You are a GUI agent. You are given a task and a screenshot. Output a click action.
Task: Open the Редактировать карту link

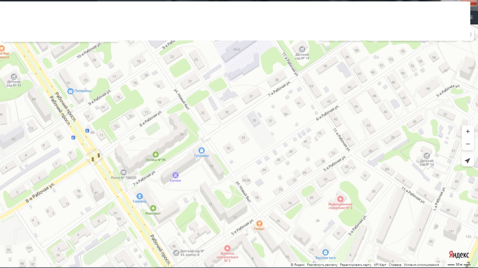point(356,265)
